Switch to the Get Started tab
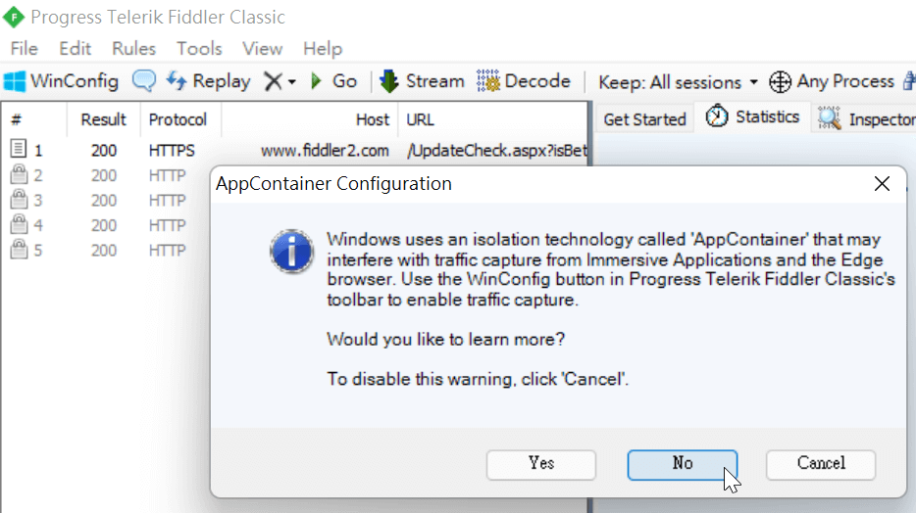 click(x=644, y=118)
